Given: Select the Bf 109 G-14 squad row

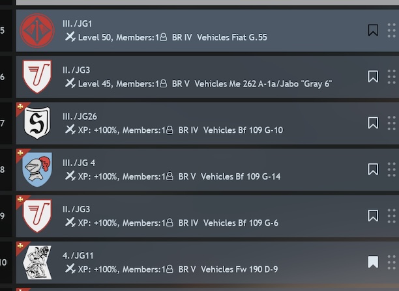Looking at the screenshot, I should [207, 169].
